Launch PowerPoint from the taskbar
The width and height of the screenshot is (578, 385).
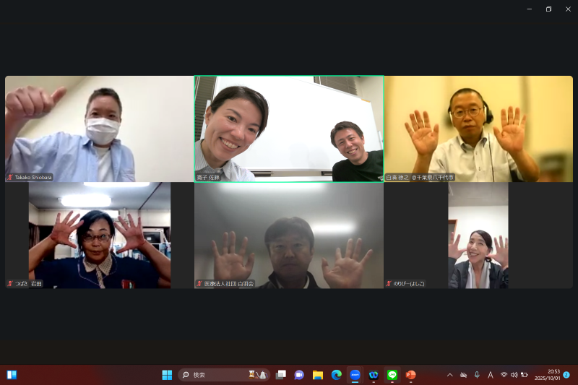410,375
